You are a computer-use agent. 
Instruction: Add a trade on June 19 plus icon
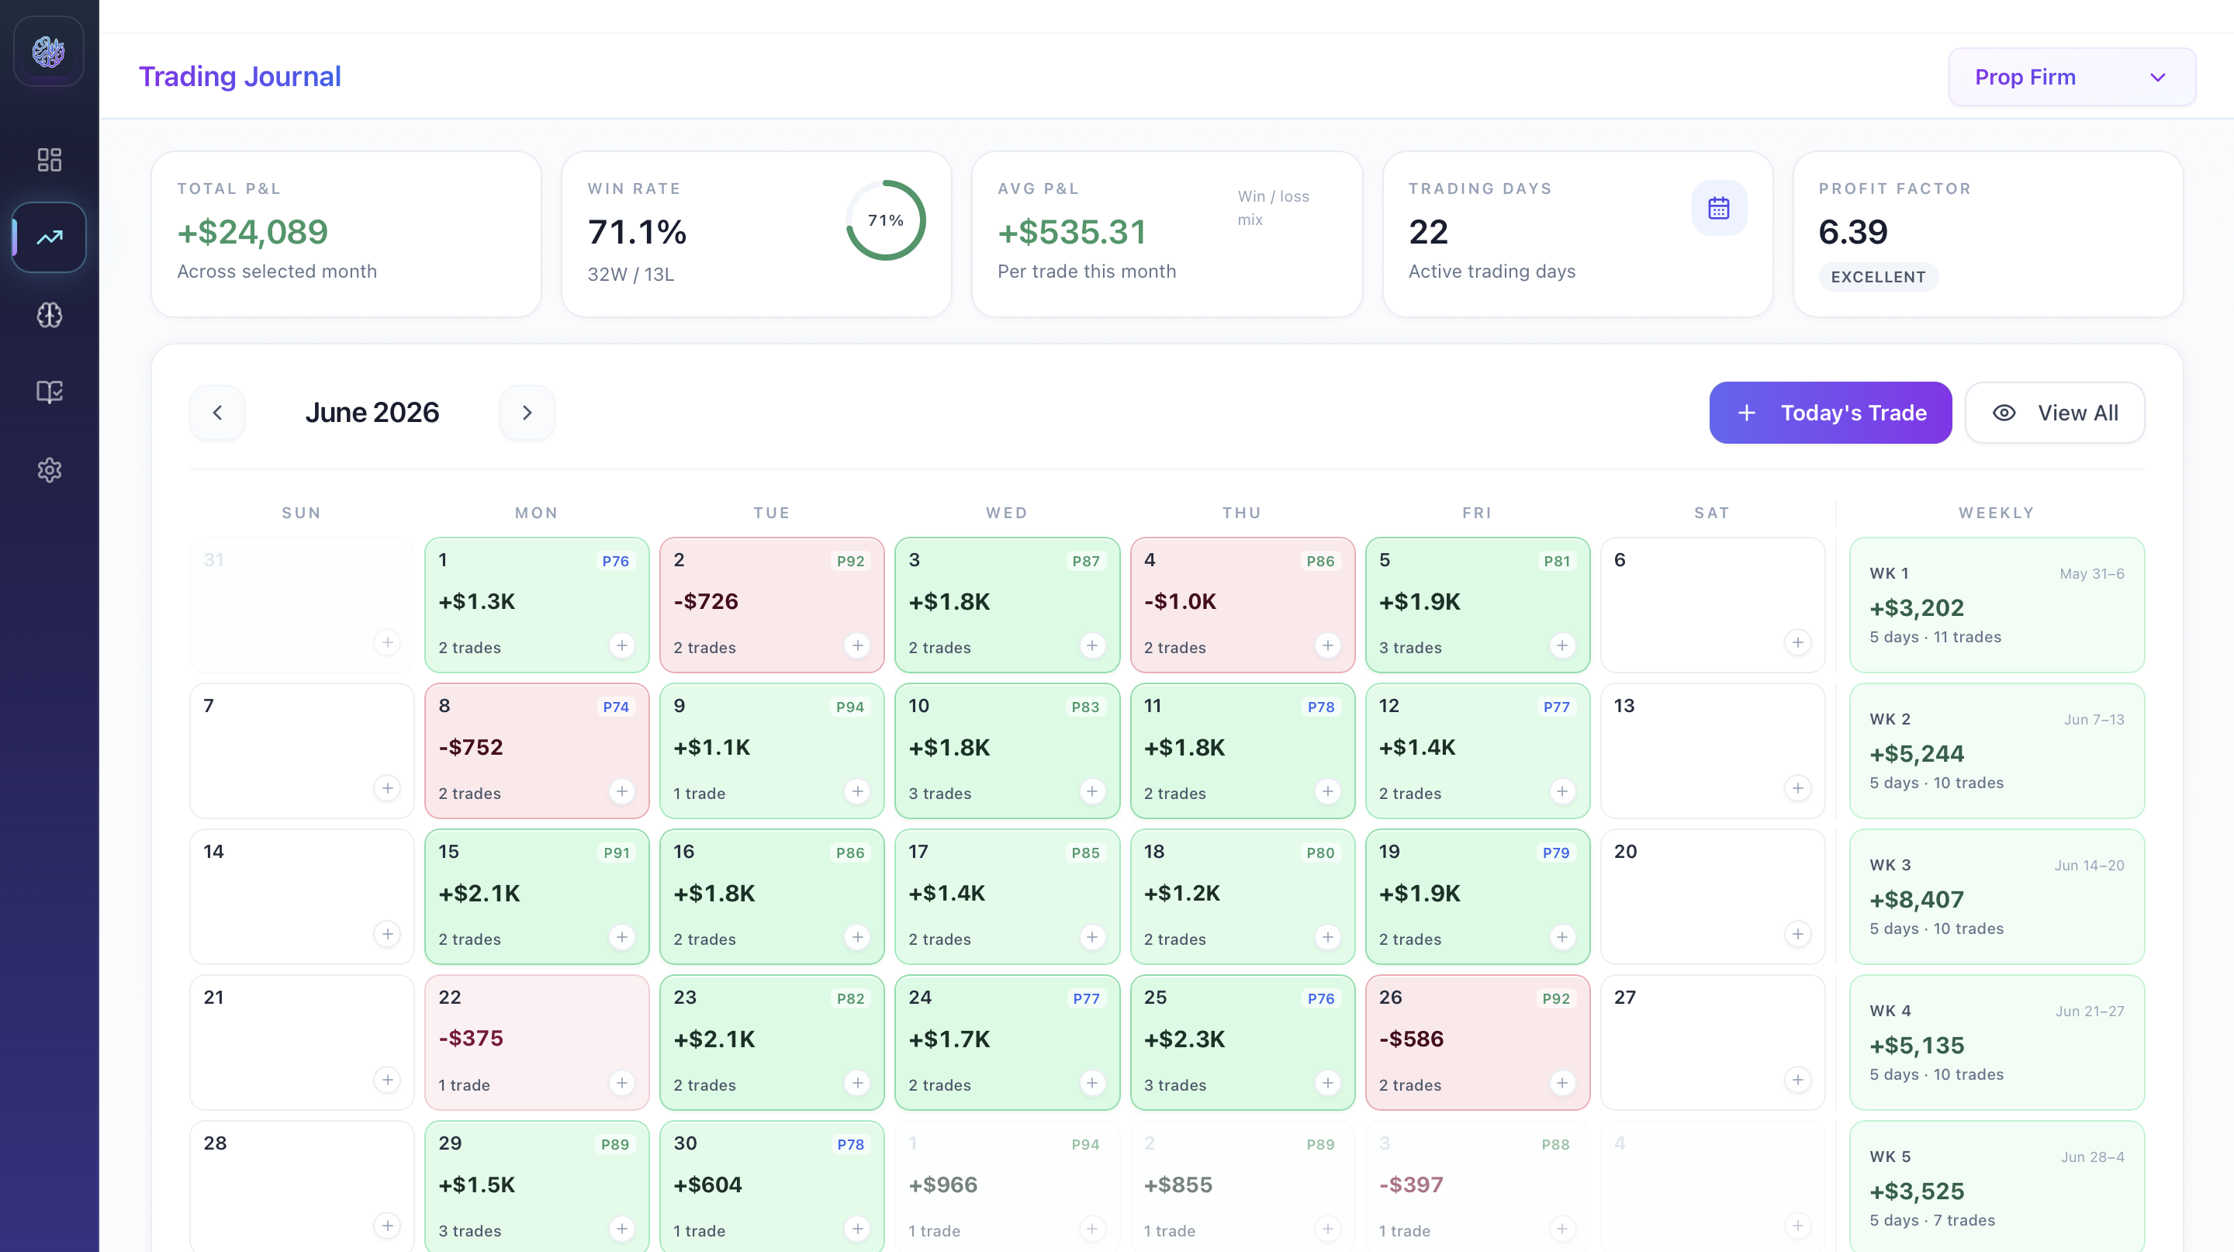point(1562,936)
